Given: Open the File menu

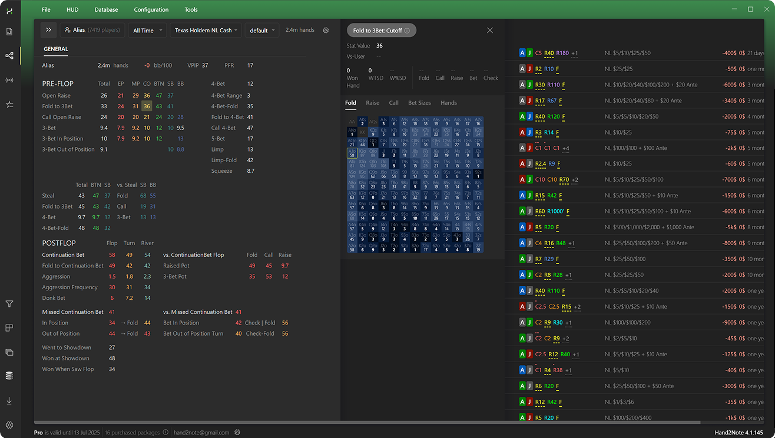Looking at the screenshot, I should click(46, 9).
